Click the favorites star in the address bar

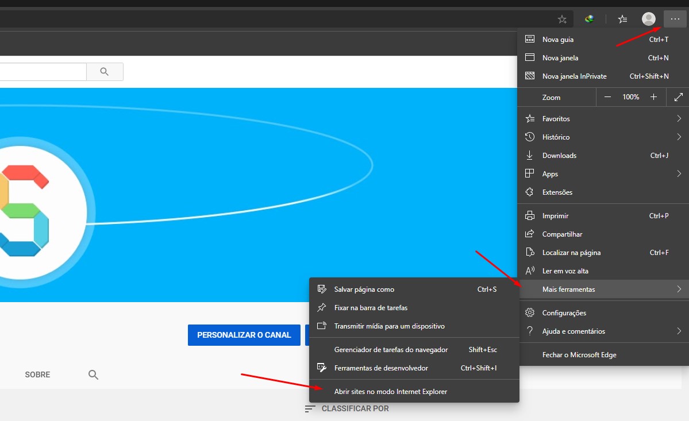[x=562, y=19]
